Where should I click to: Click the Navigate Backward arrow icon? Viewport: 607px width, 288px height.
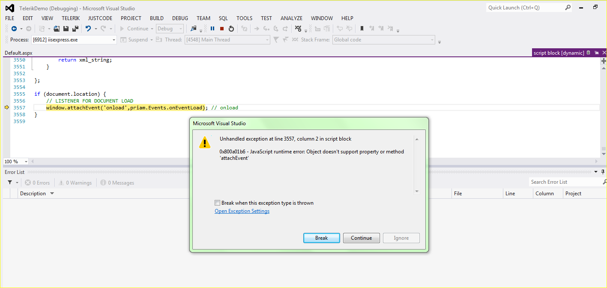[14, 29]
